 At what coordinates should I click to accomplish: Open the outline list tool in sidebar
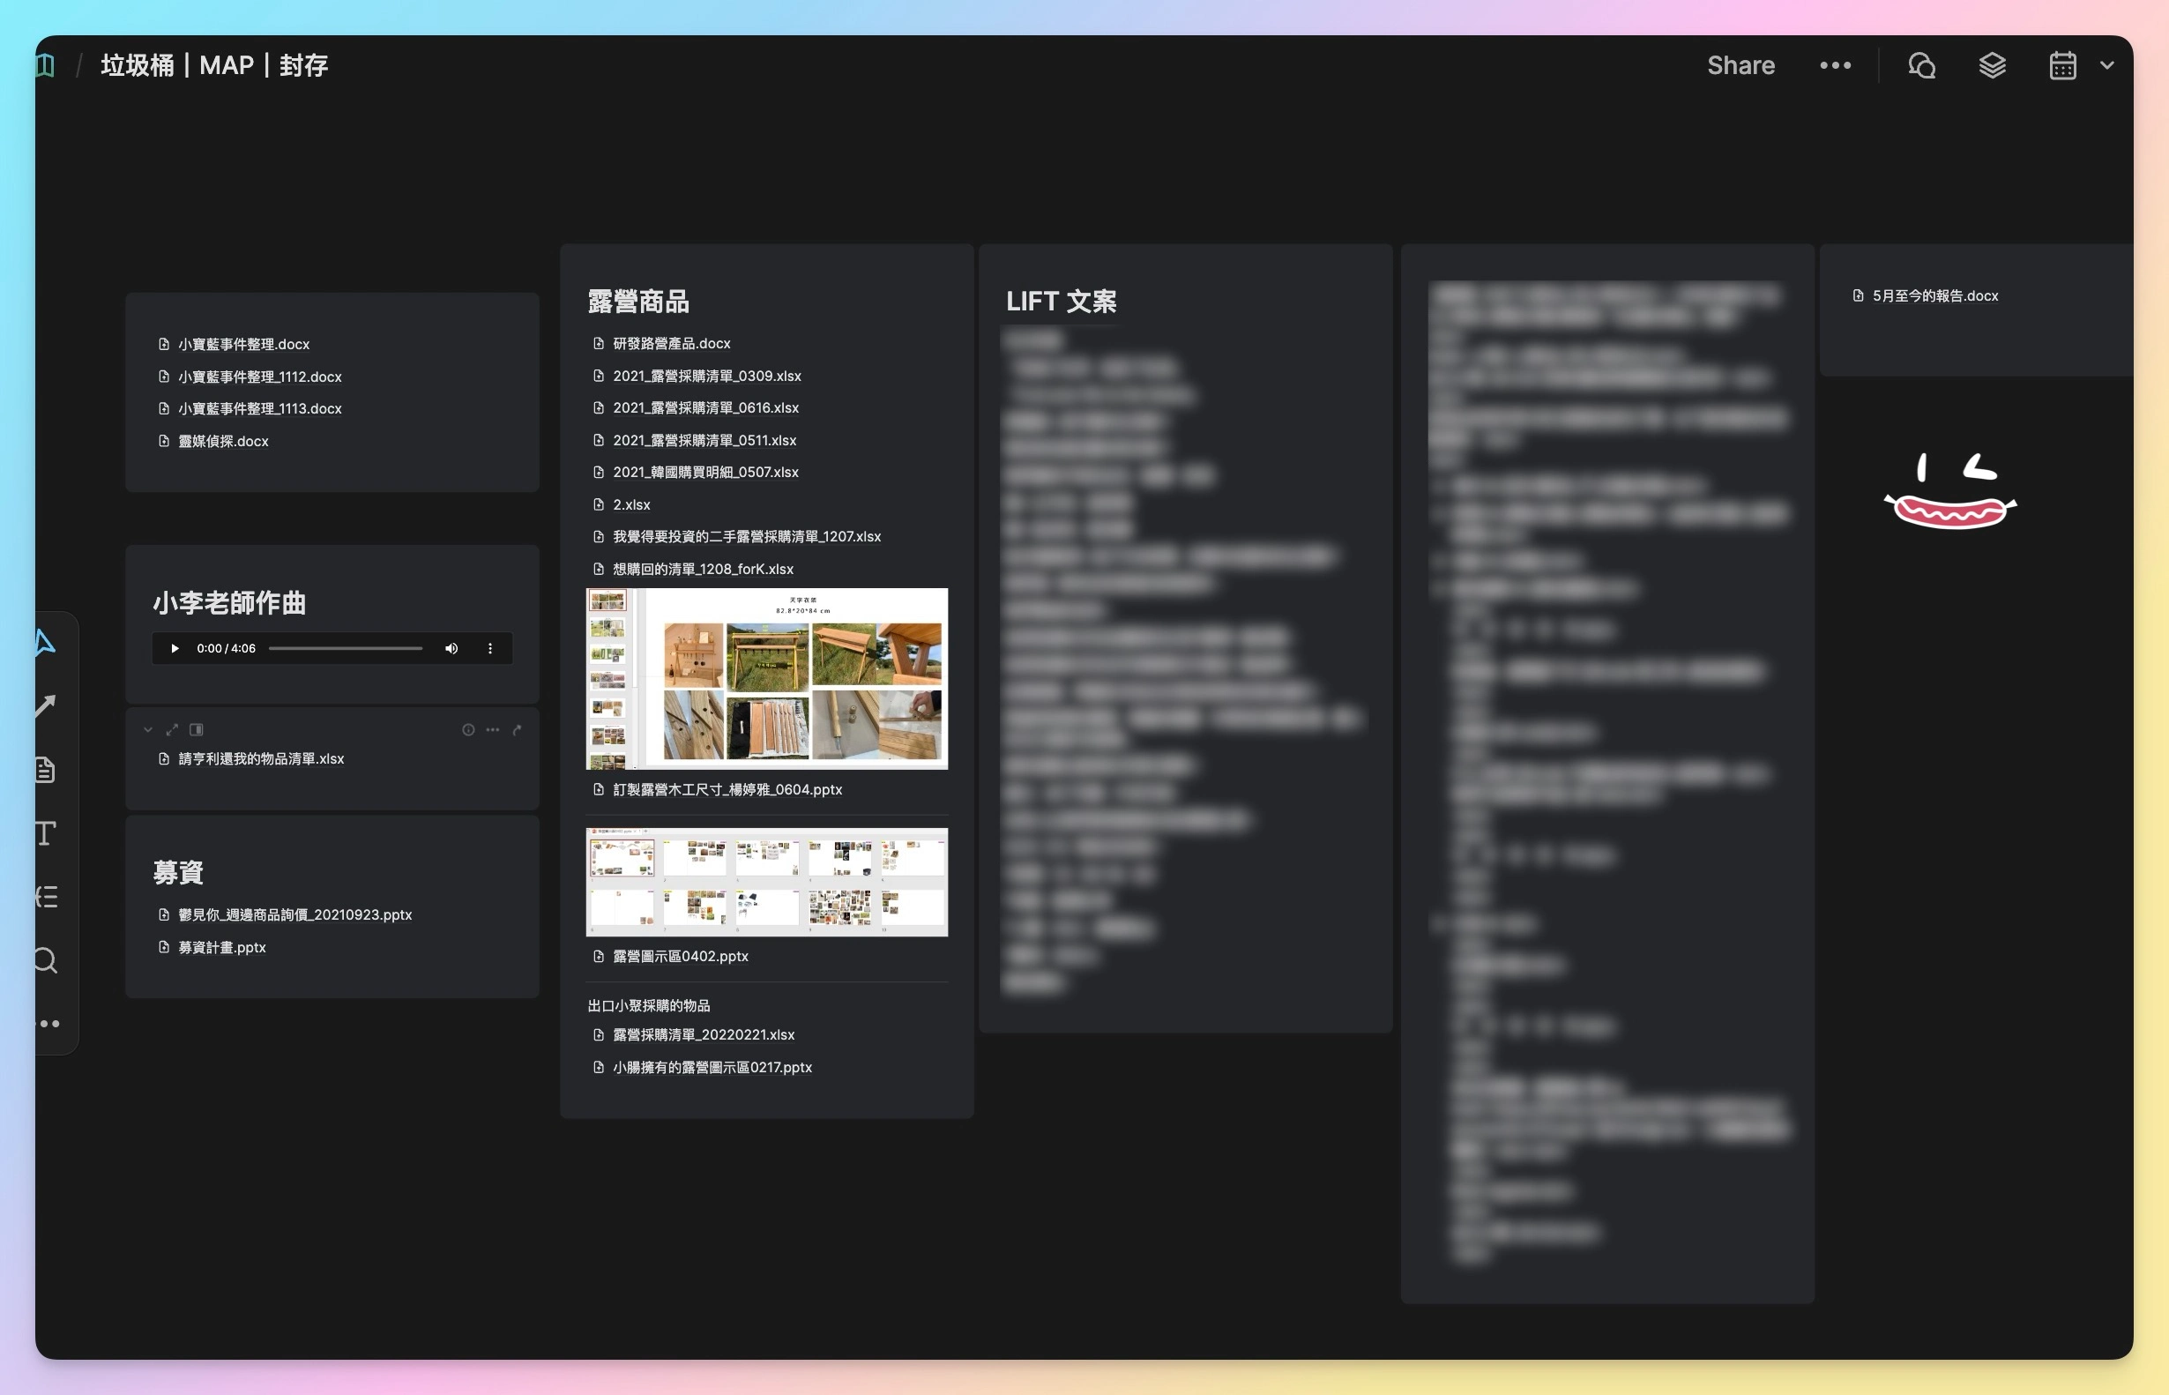[45, 897]
